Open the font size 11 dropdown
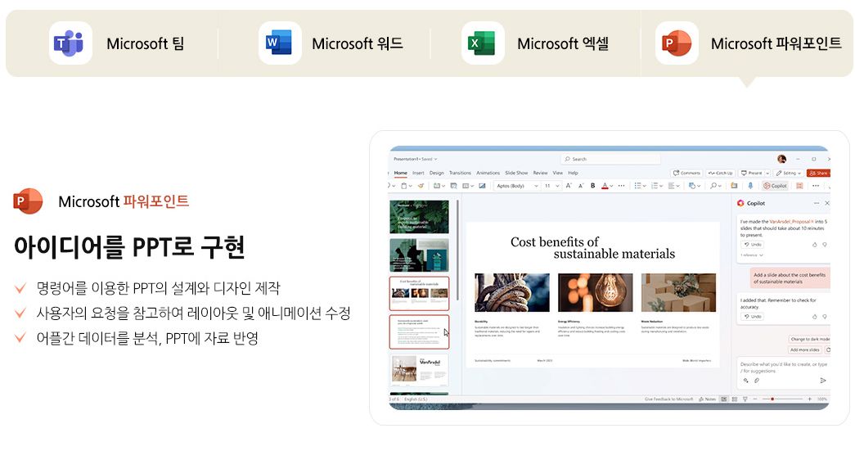This screenshot has height=451, width=855. coord(551,186)
